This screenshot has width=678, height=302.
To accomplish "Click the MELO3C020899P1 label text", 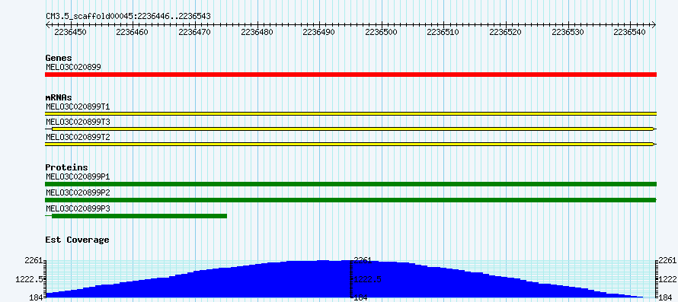I will (x=78, y=176).
